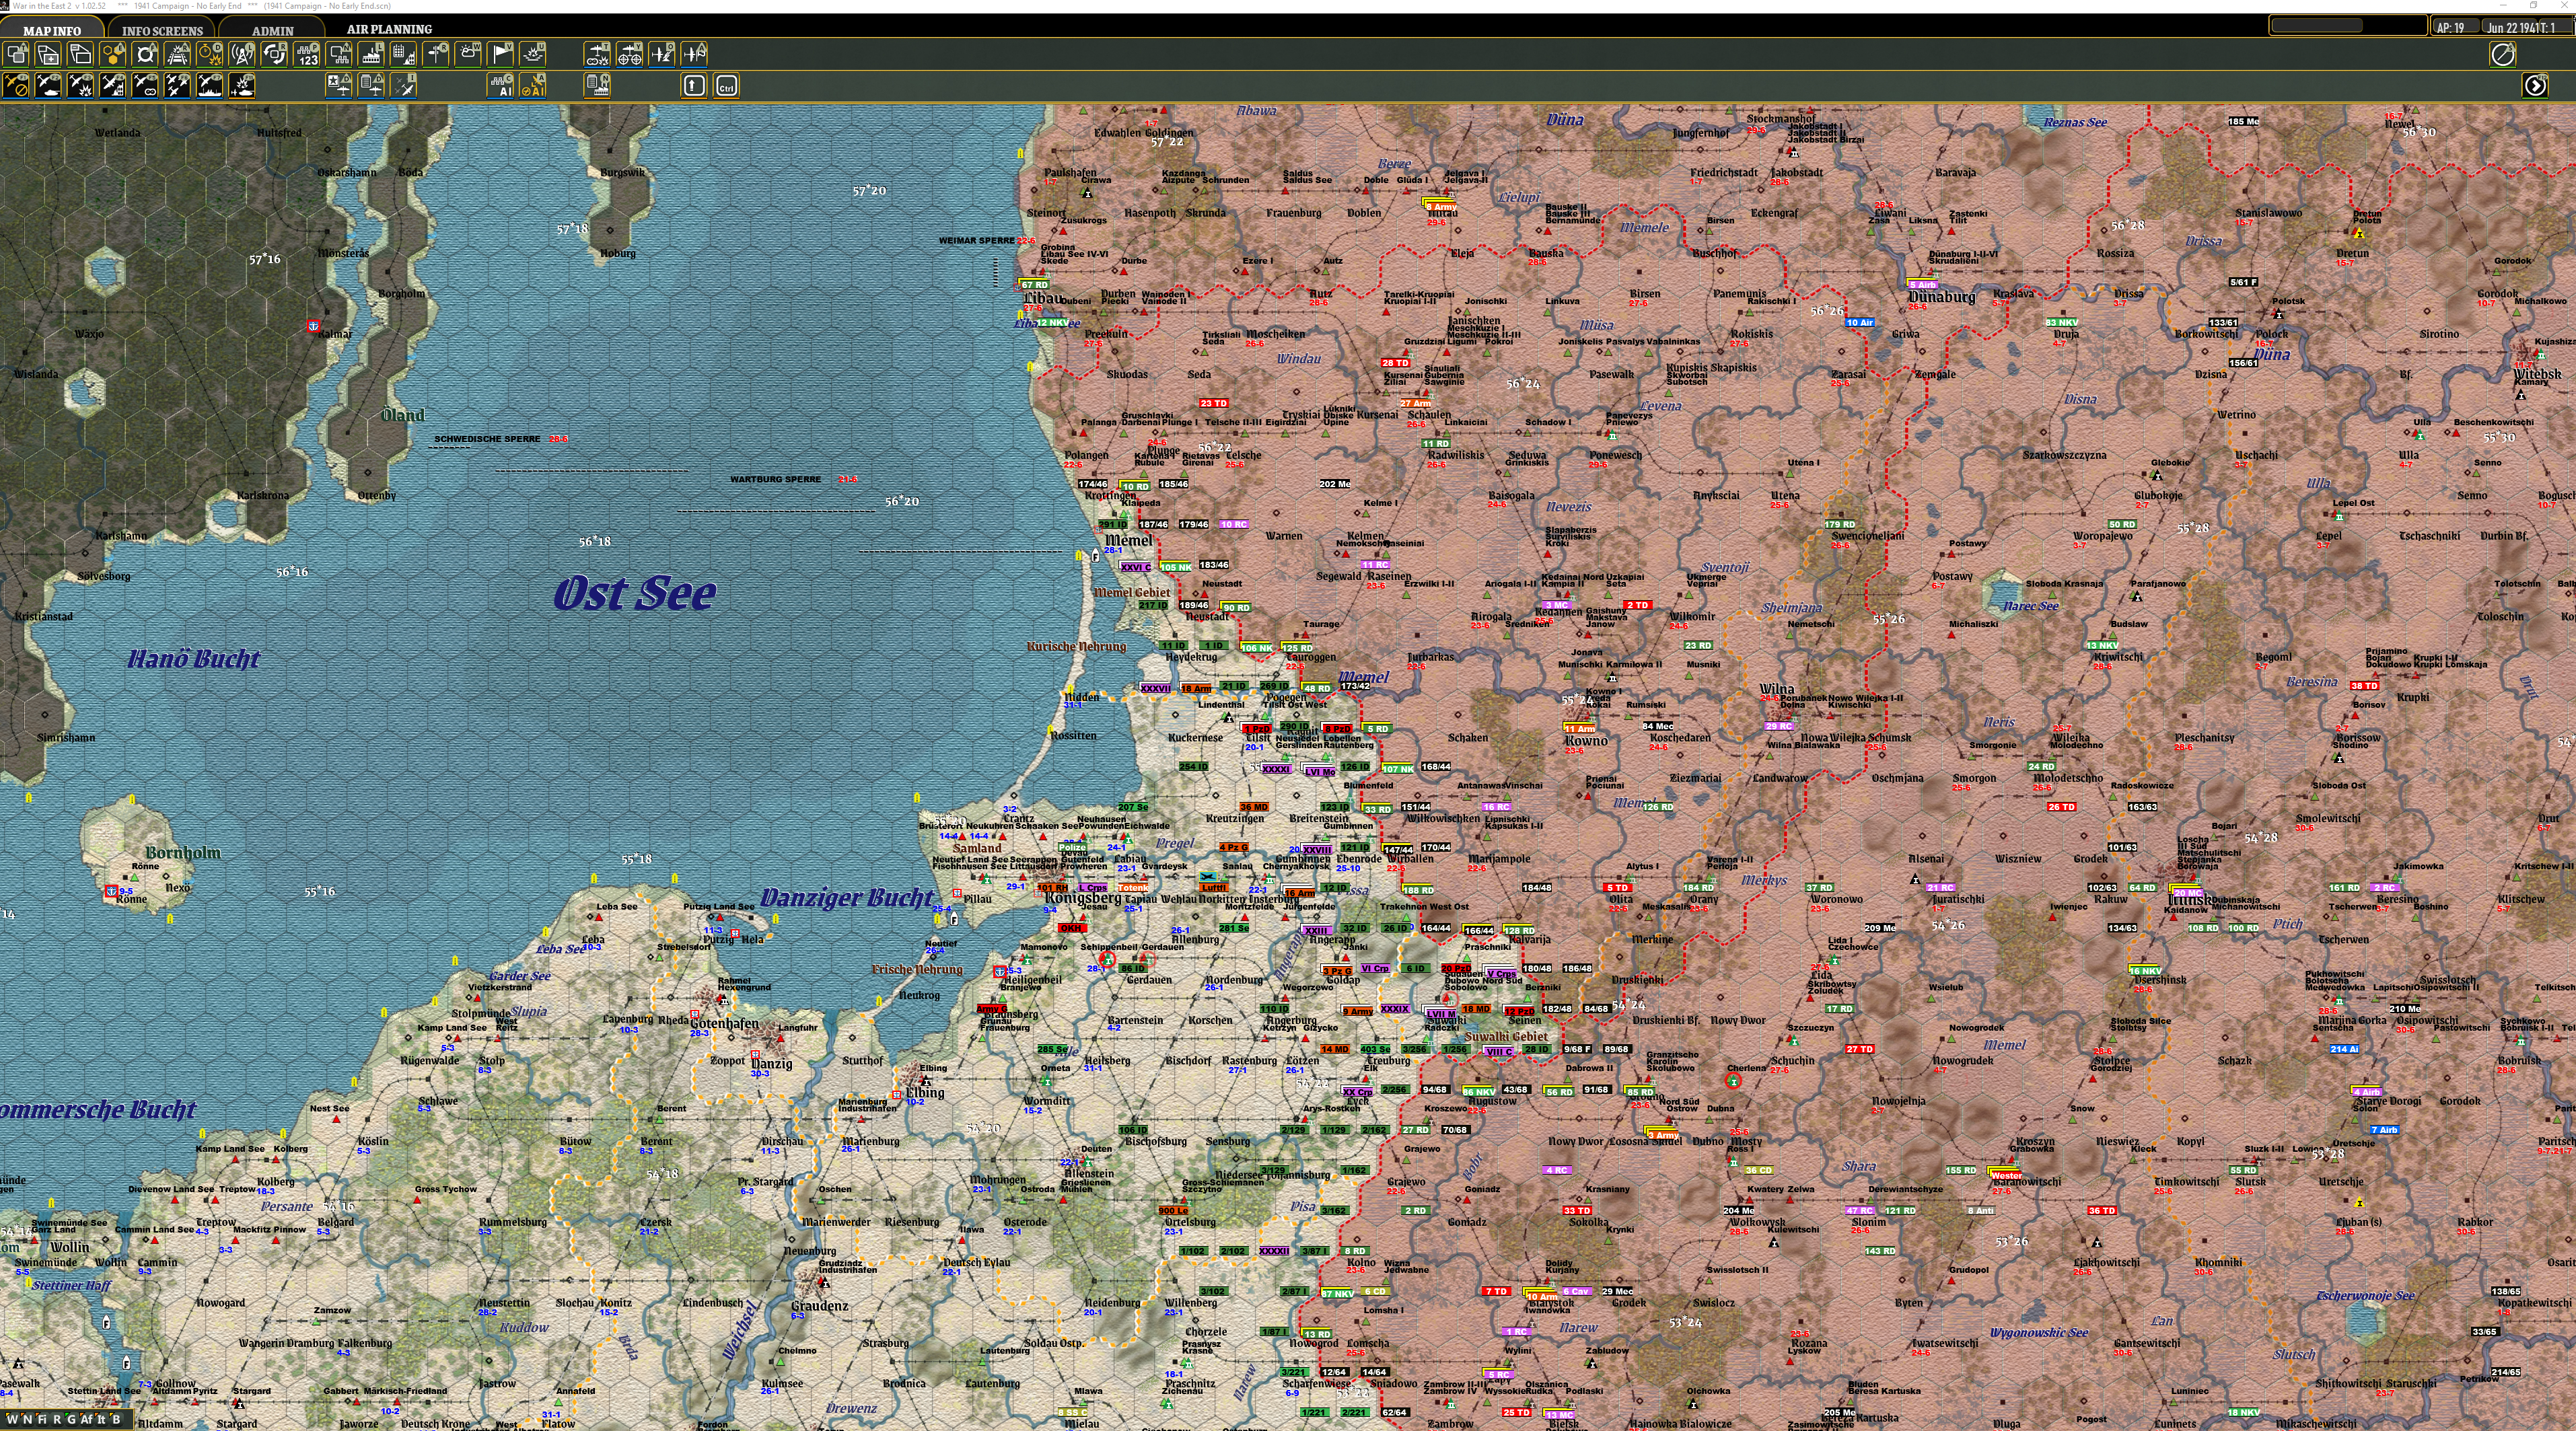
Task: Click the rotating arrows icon (R)
Action: (x=275, y=54)
